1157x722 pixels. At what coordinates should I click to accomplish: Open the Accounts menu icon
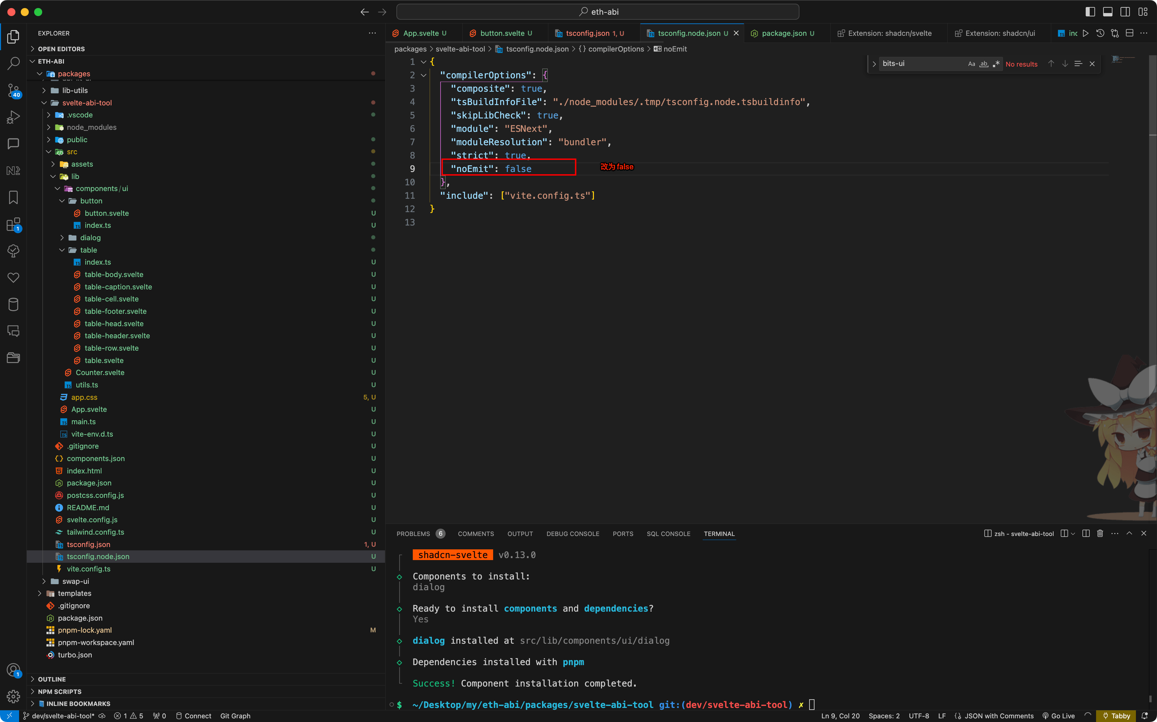[13, 670]
